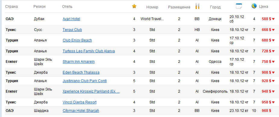The width and height of the screenshot is (279, 117).
Task: Open the Avari Hotel link
Action: point(71,19)
